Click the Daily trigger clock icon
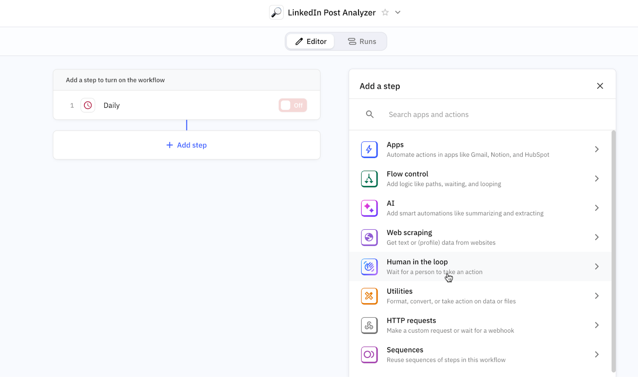The image size is (638, 377). click(x=88, y=105)
